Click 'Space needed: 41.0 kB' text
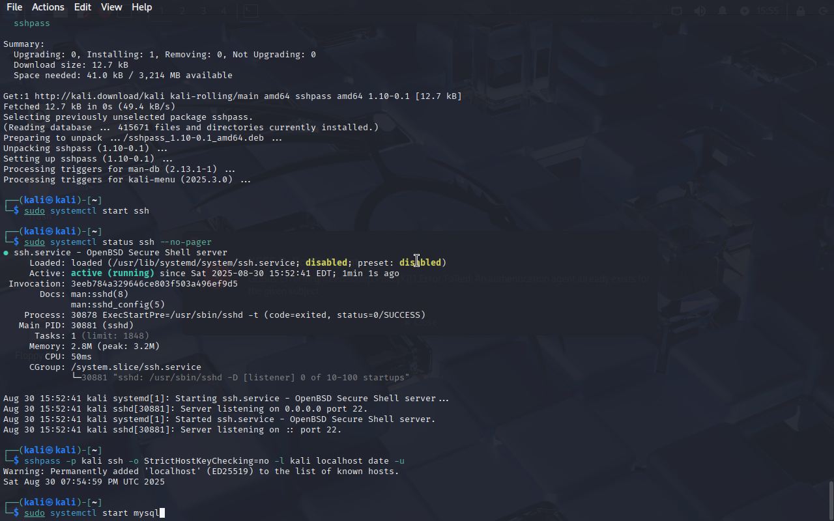Image resolution: width=834 pixels, height=521 pixels. (x=71, y=76)
